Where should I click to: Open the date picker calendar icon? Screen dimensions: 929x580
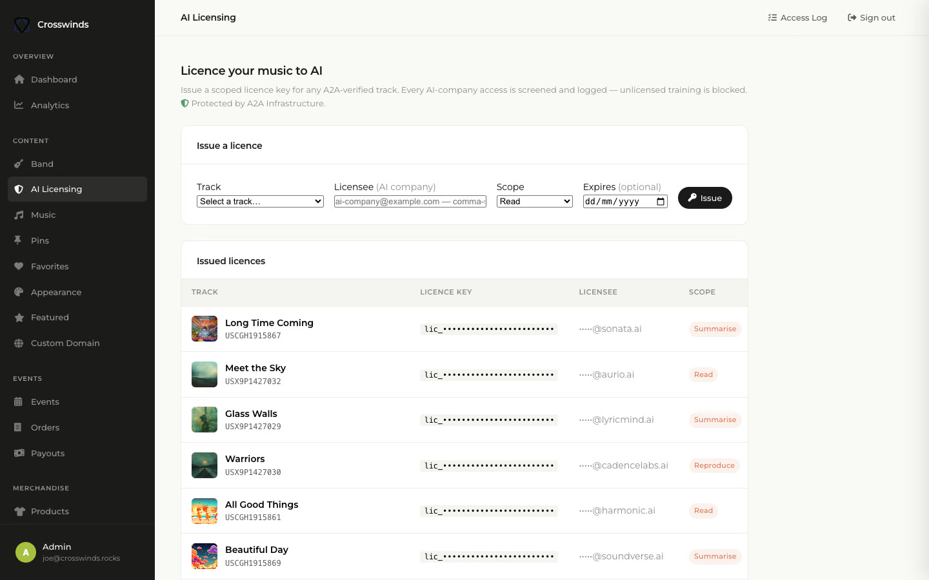(661, 202)
